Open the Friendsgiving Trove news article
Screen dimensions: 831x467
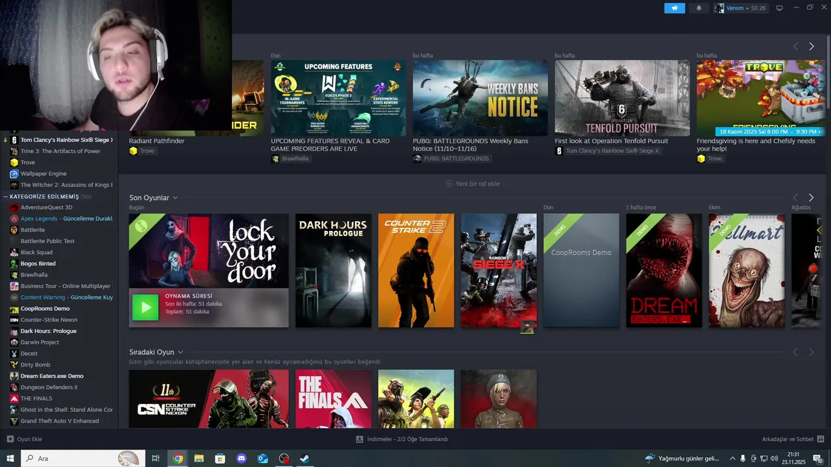[760, 98]
